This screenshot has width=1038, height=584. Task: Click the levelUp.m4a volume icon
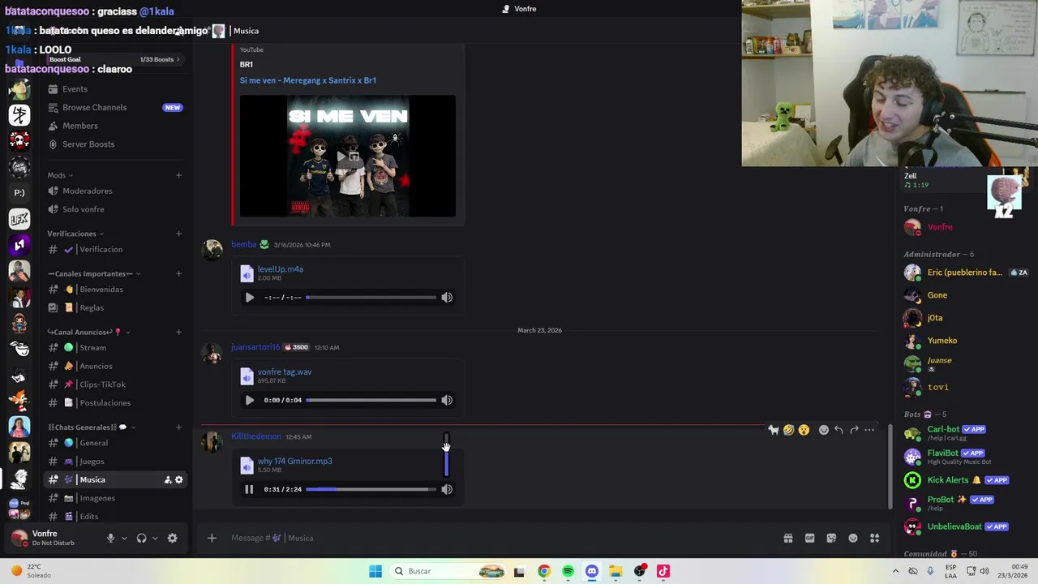pyautogui.click(x=447, y=297)
